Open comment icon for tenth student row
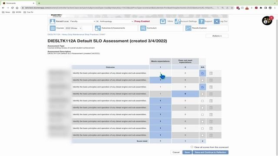This screenshot has height=156, width=278. (211, 135)
